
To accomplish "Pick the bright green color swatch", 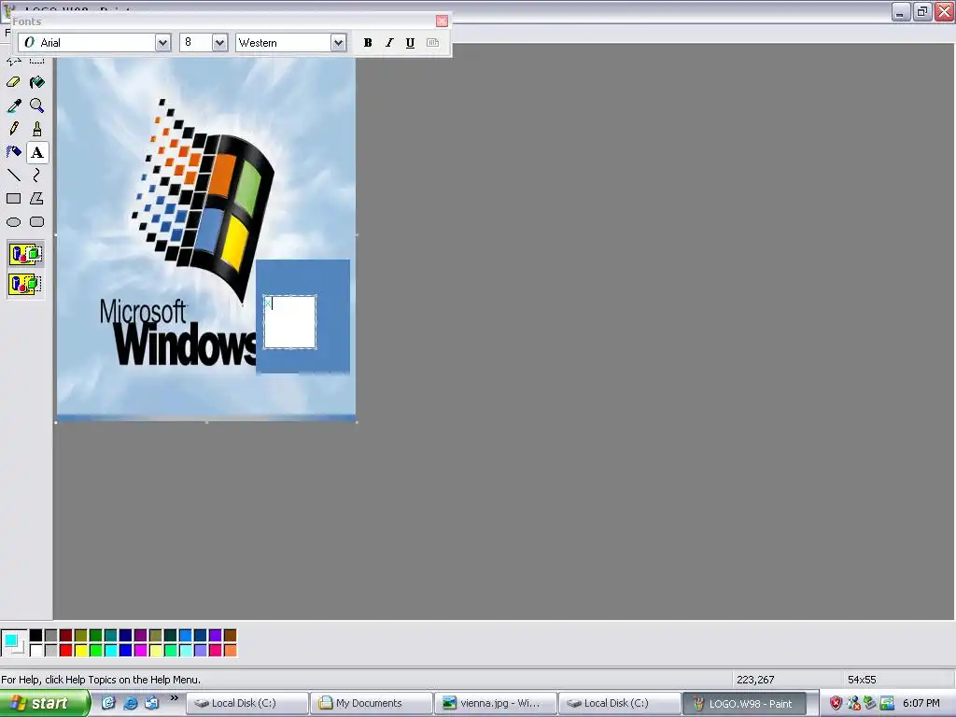I will pyautogui.click(x=96, y=651).
